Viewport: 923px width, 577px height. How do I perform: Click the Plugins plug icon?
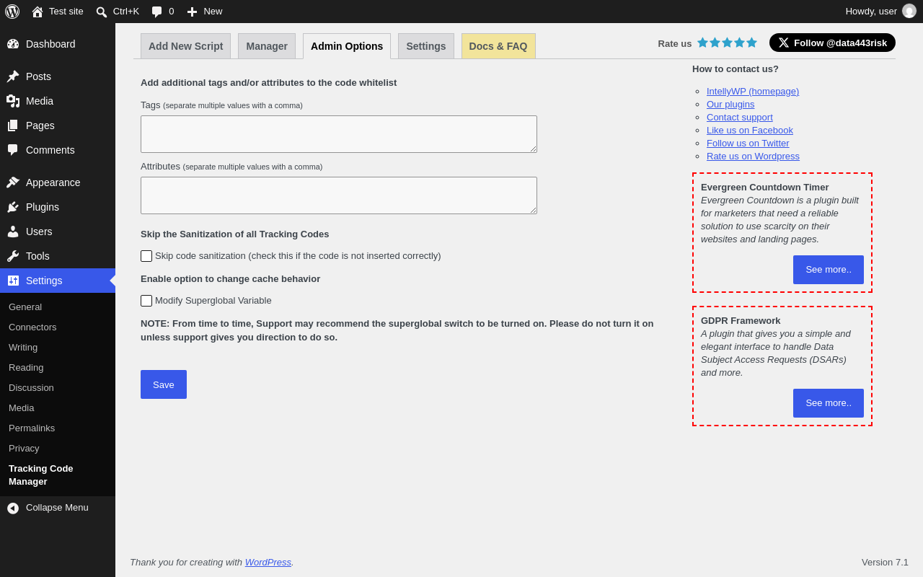13,207
